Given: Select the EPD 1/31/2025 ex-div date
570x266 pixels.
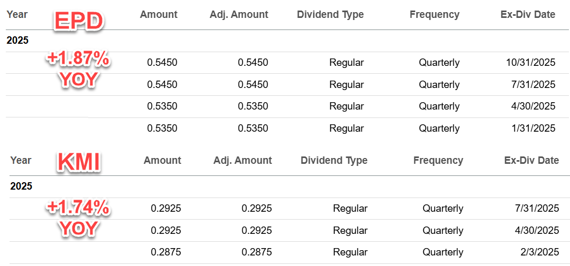Looking at the screenshot, I should (x=532, y=129).
